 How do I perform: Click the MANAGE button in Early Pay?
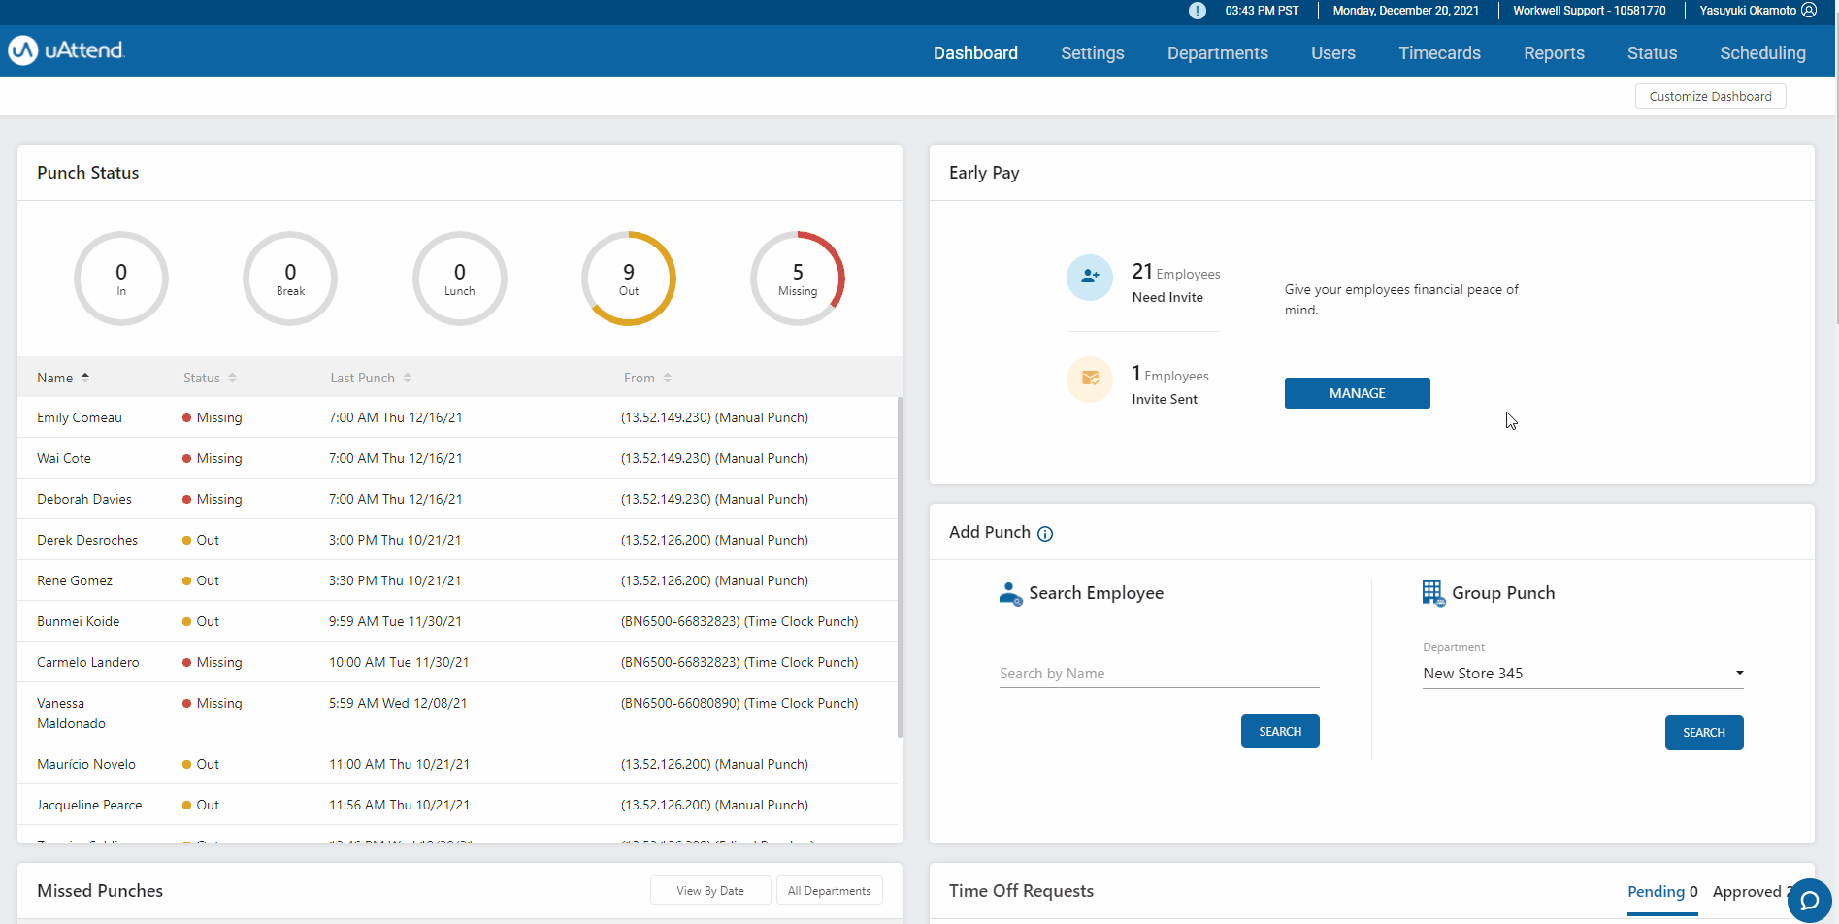tap(1357, 393)
